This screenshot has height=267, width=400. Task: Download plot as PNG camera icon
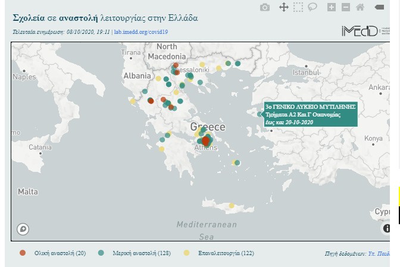(x=265, y=7)
